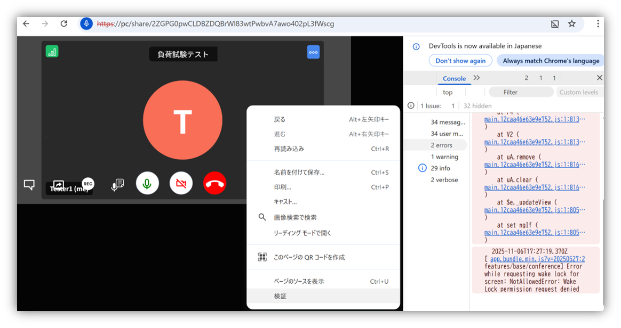Bookmark this page with the star icon
The height and width of the screenshot is (328, 621).
point(572,24)
